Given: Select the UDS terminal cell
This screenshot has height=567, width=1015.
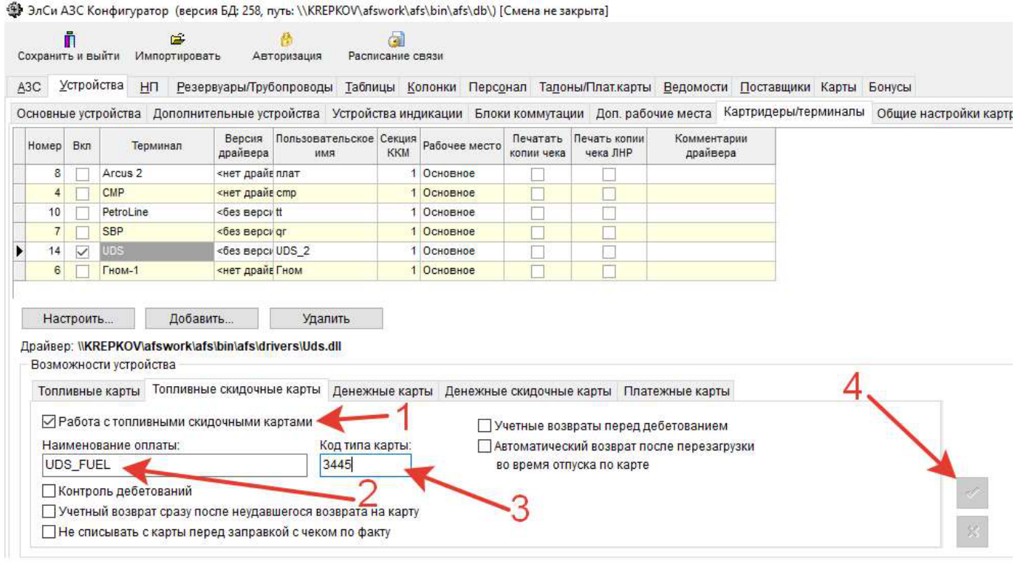Looking at the screenshot, I should tap(157, 251).
